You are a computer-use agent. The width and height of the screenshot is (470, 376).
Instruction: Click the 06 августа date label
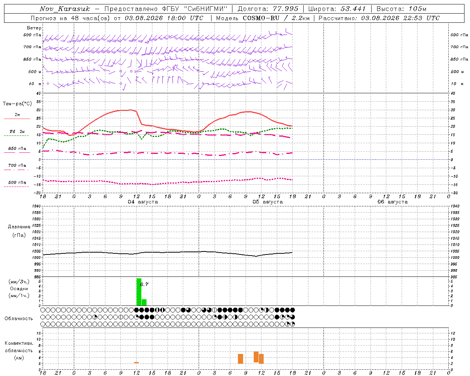point(393,202)
